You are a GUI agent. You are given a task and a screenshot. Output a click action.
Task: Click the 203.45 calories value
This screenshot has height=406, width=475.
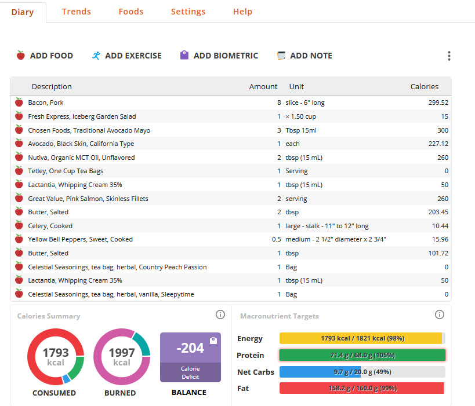(438, 212)
